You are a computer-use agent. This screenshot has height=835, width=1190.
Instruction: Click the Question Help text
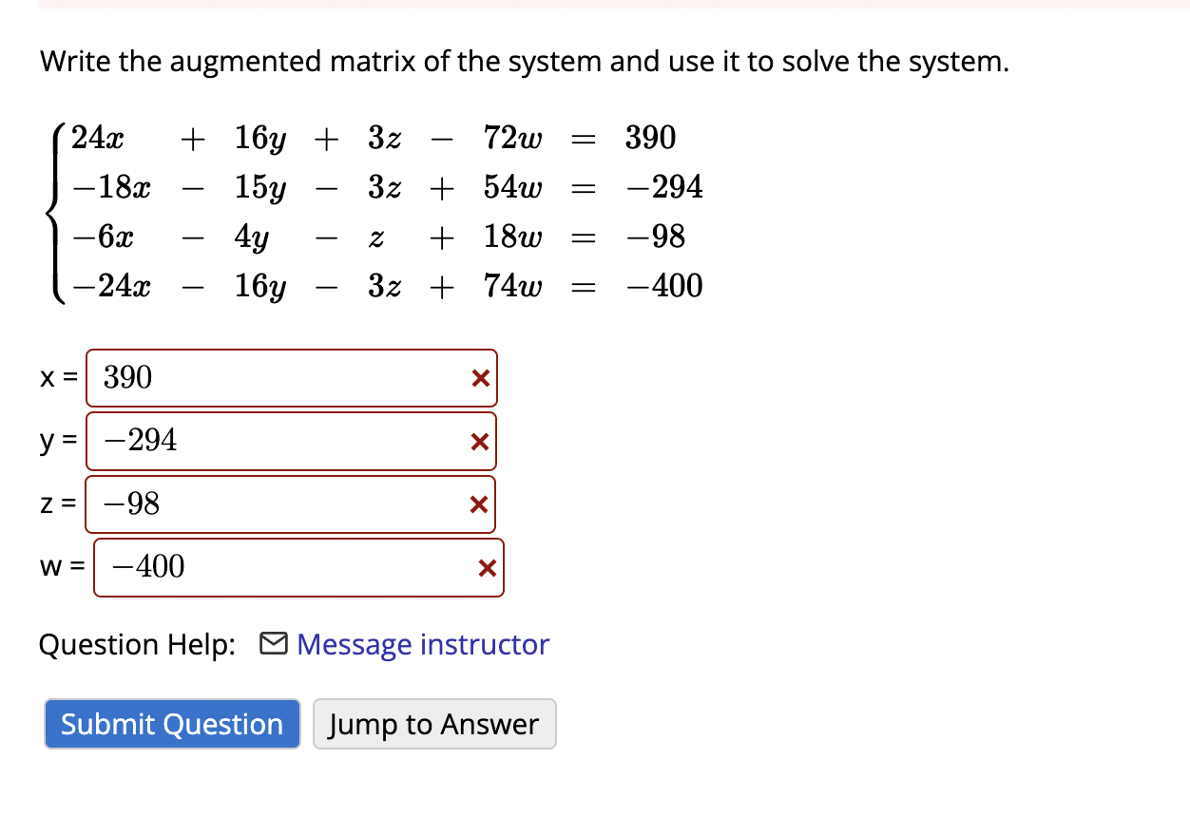(x=136, y=644)
